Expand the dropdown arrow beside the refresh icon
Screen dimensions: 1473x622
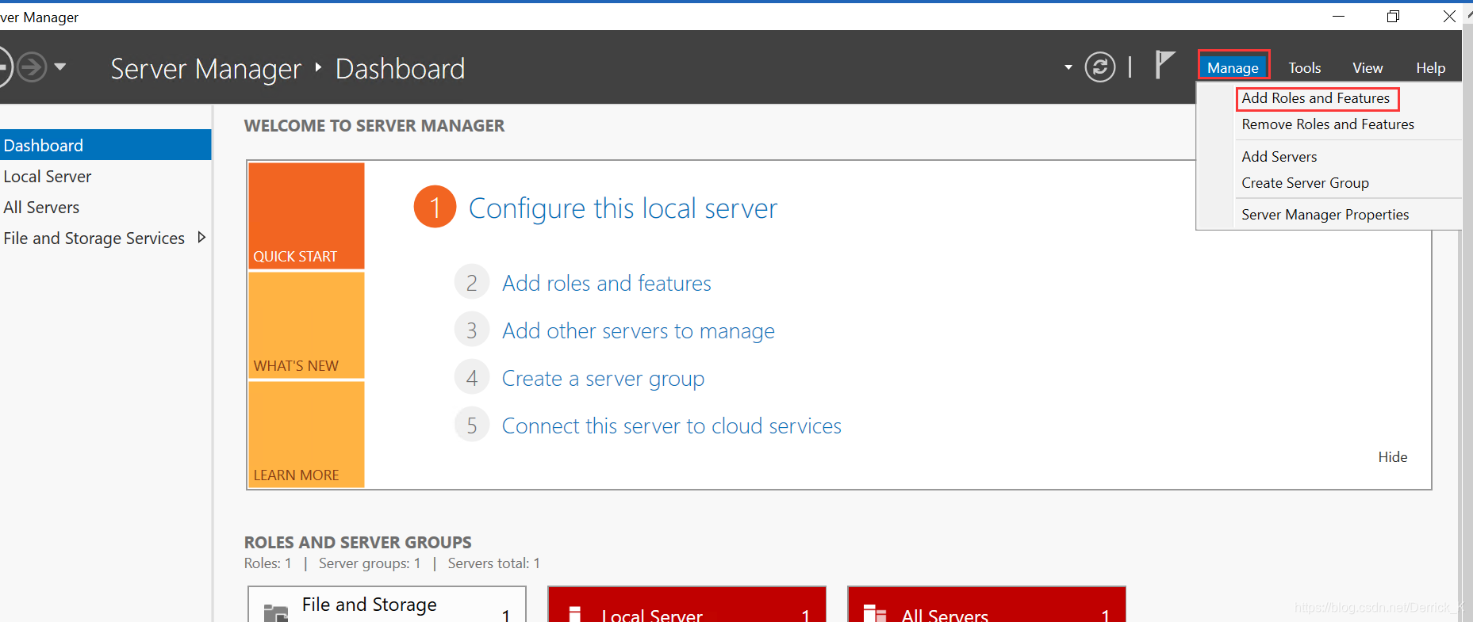[x=1068, y=68]
